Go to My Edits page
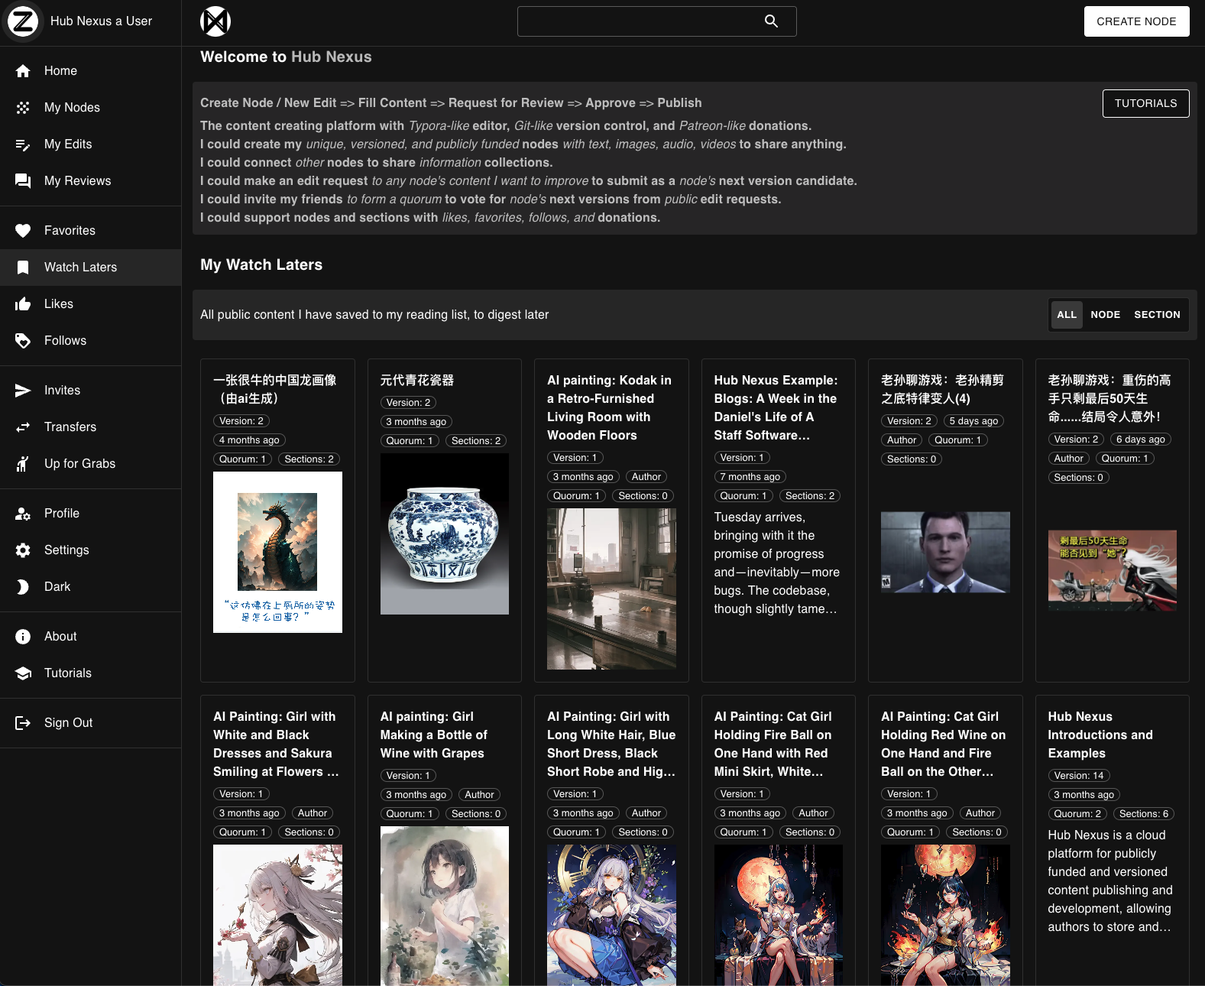Screen dimensions: 1205x986 click(x=90, y=144)
